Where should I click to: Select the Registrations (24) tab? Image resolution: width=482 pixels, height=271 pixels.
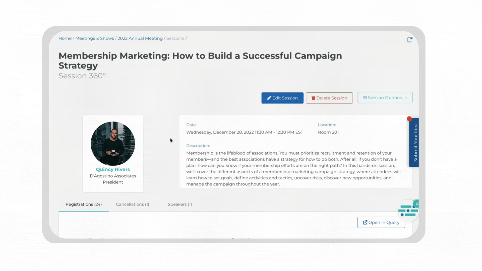pyautogui.click(x=84, y=204)
